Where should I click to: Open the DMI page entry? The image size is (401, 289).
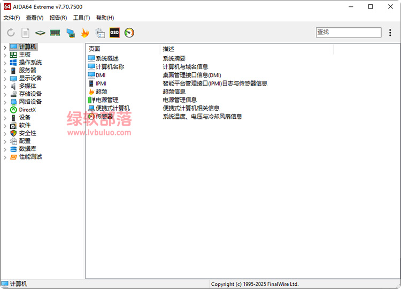pyautogui.click(x=101, y=75)
